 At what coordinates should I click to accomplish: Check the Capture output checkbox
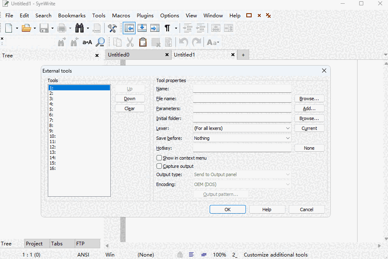(x=159, y=166)
